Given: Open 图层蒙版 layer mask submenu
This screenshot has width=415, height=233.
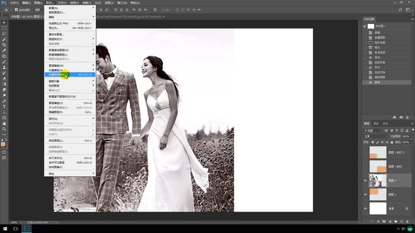Looking at the screenshot, I should (x=70, y=65).
